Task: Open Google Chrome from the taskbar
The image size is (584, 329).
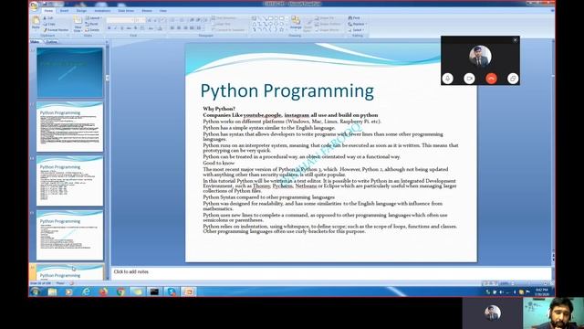Action: [120, 292]
